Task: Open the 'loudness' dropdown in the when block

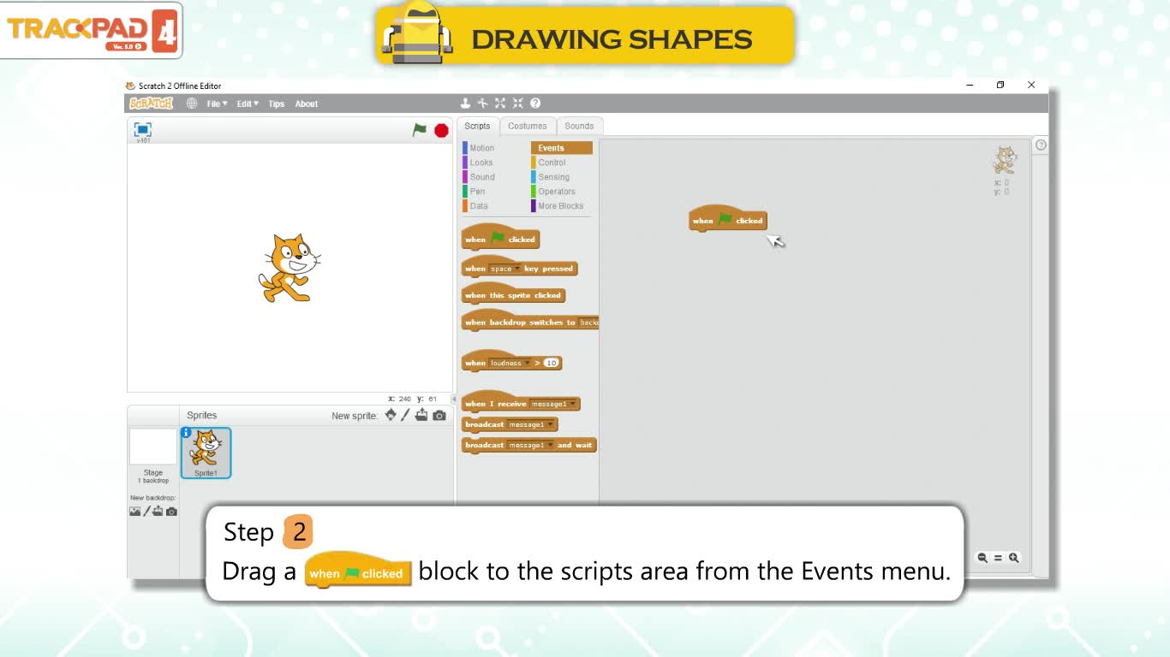Action: tap(510, 363)
